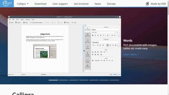
Task: Click the Page 1 of 1 status text
Action: [11, 74]
